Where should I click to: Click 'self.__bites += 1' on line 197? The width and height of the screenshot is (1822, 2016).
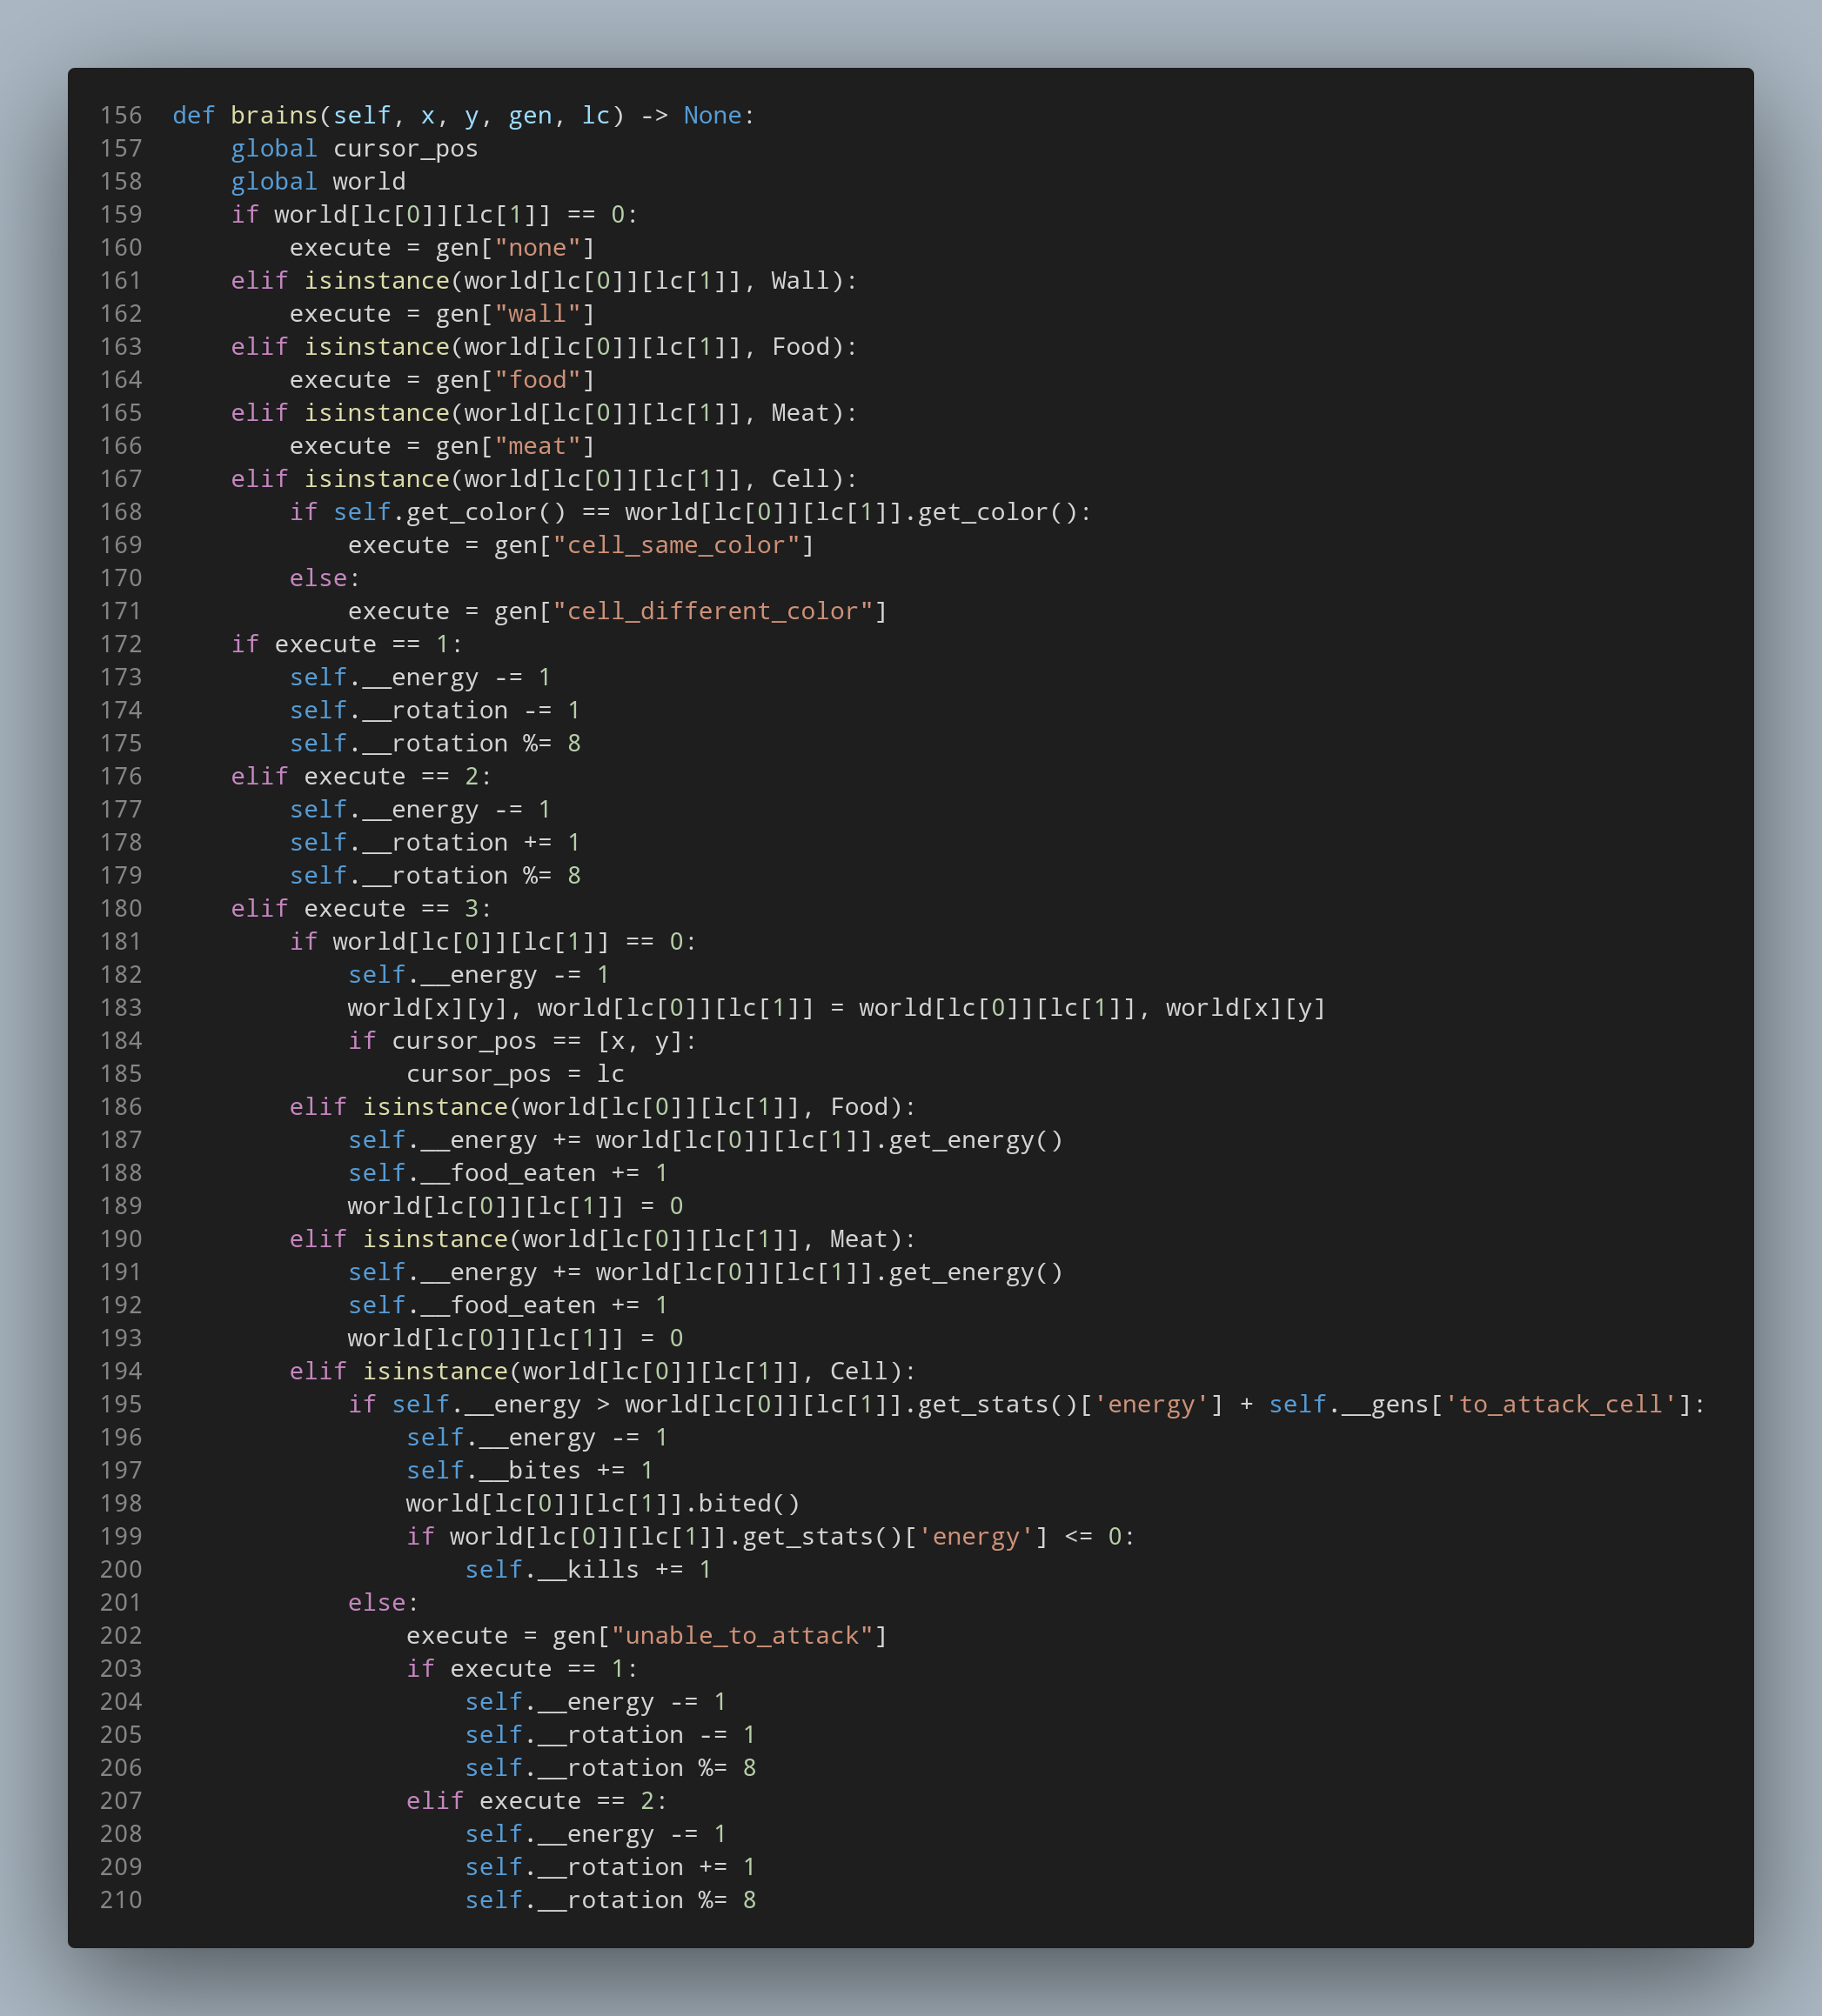click(x=530, y=1470)
